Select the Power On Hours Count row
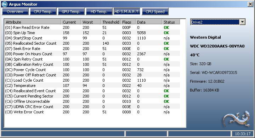Screen dimensions: 255x138 [x=92, y=54]
